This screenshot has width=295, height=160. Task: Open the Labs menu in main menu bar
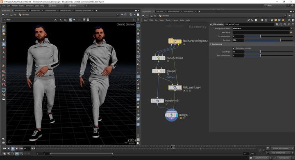(37, 6)
